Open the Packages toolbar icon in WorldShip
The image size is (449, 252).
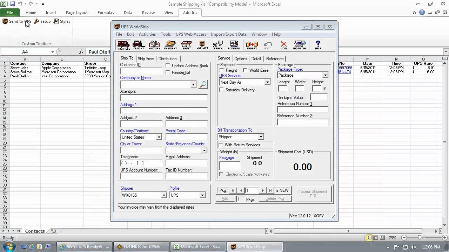(123, 45)
